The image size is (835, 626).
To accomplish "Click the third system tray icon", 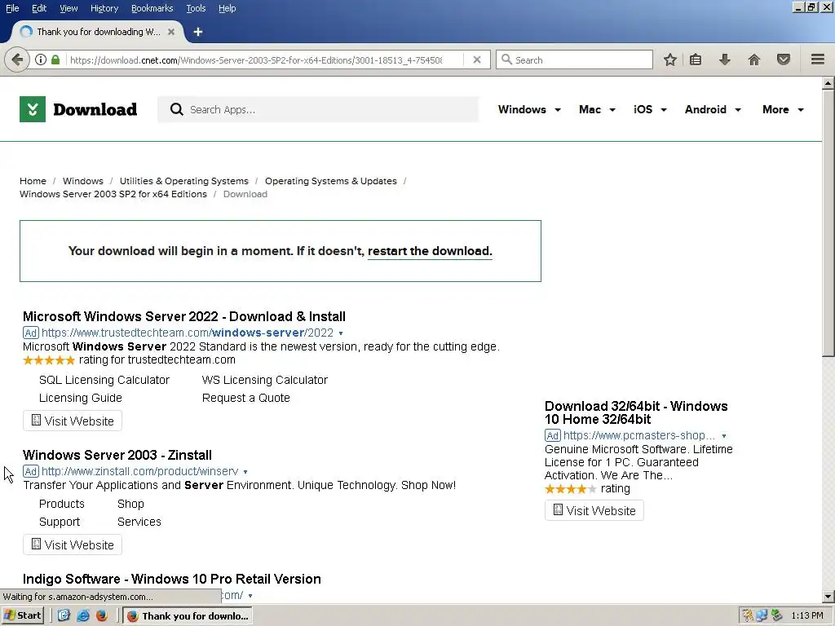I will 777,615.
